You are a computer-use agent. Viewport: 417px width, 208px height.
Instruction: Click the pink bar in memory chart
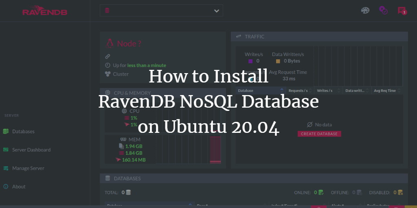pos(215,149)
